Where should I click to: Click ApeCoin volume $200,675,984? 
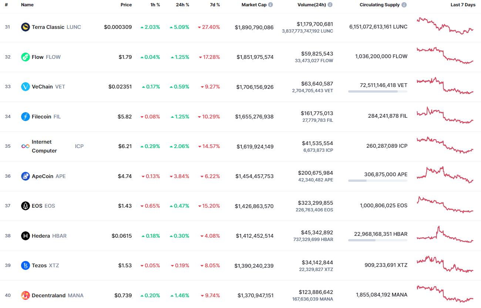[315, 173]
